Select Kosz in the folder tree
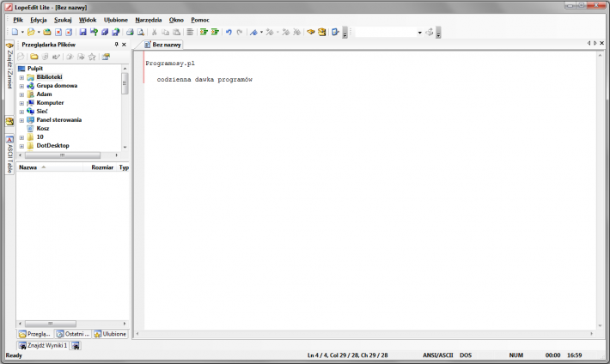The image size is (610, 364). coord(43,128)
